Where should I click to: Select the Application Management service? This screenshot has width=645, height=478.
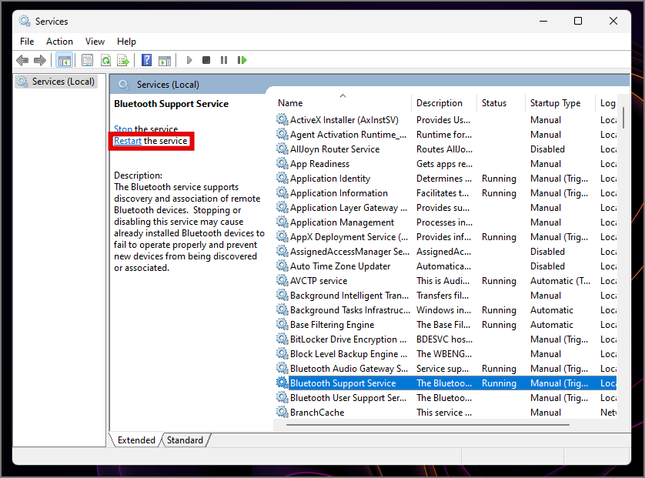pos(446,222)
